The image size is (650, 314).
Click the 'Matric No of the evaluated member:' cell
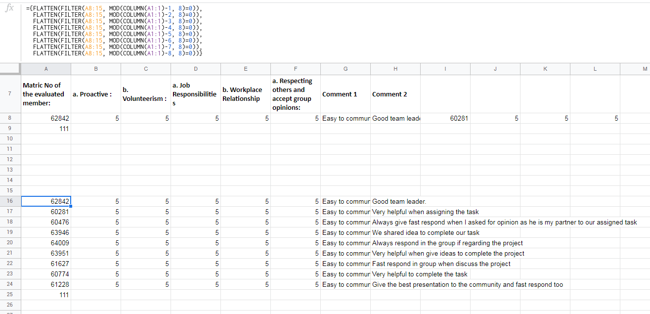click(46, 94)
